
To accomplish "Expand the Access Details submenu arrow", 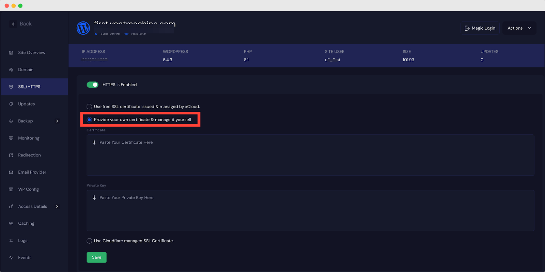I will coord(57,207).
